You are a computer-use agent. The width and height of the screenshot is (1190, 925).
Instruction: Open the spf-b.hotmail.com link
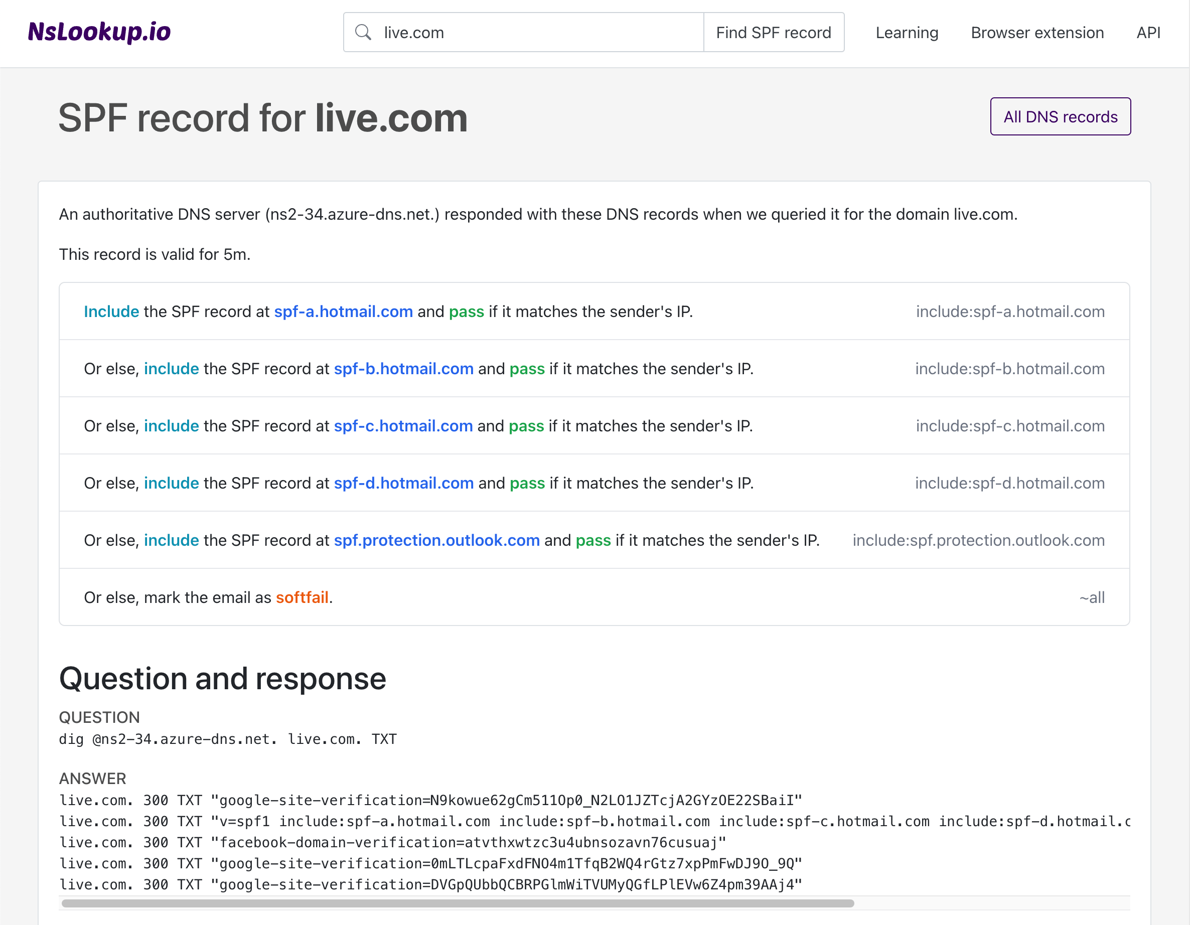click(x=403, y=368)
